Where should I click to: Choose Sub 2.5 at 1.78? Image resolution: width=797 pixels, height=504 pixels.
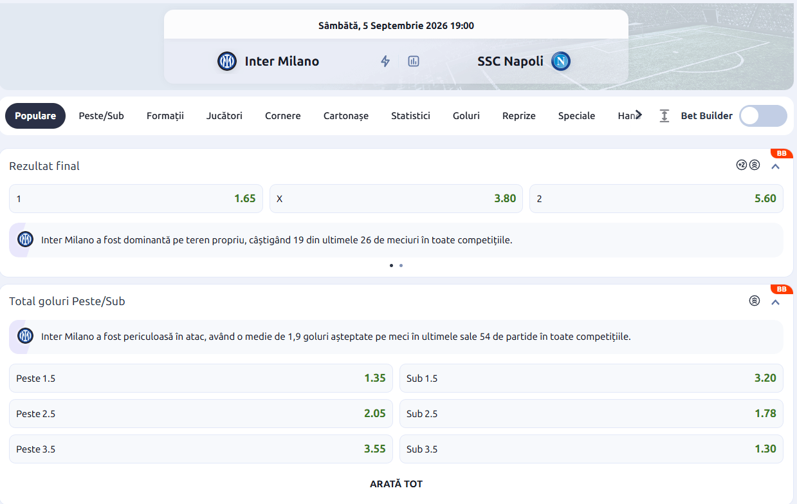click(x=591, y=413)
